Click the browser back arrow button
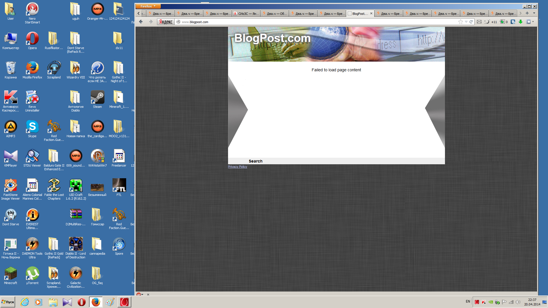 (x=141, y=22)
